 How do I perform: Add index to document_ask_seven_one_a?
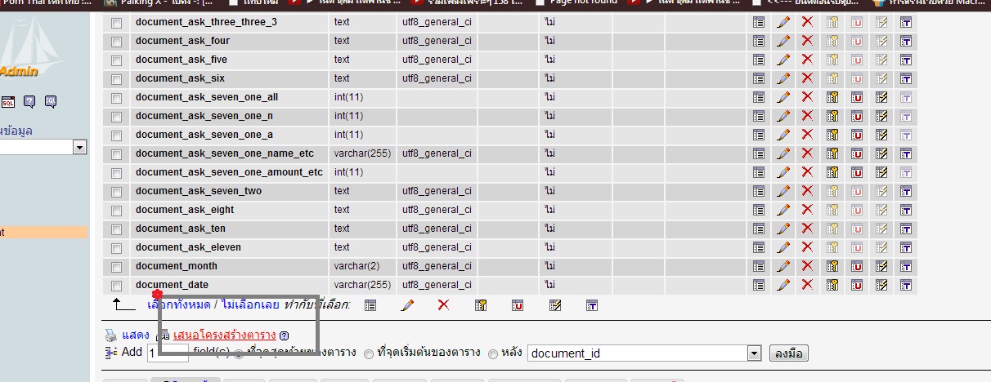coord(881,135)
